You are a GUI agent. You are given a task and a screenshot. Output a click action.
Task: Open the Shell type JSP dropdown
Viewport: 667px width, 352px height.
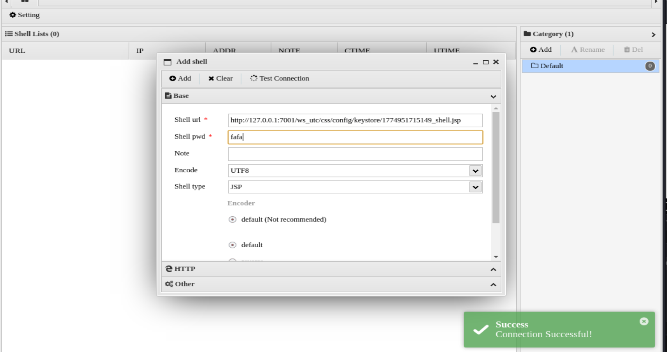(x=475, y=187)
